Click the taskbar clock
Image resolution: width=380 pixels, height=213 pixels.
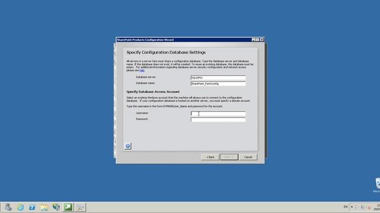point(377,207)
